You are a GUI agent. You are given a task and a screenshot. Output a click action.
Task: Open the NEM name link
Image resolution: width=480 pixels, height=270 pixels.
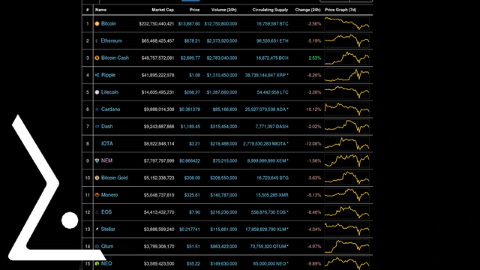coord(106,160)
